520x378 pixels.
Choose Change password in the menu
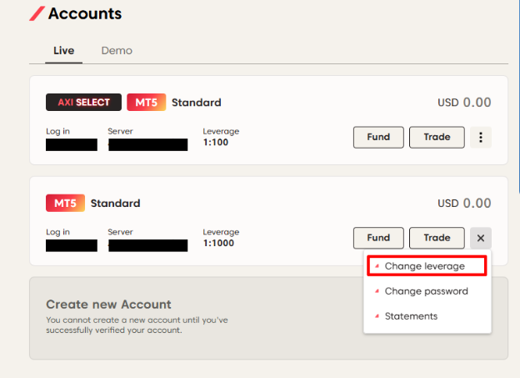pos(426,291)
